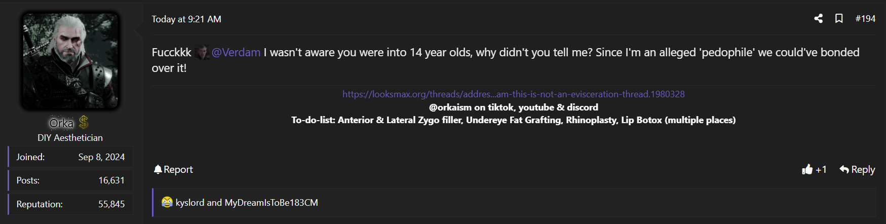886x224 pixels.
Task: Open the looksmax.org thread signature link
Action: pyautogui.click(x=513, y=94)
